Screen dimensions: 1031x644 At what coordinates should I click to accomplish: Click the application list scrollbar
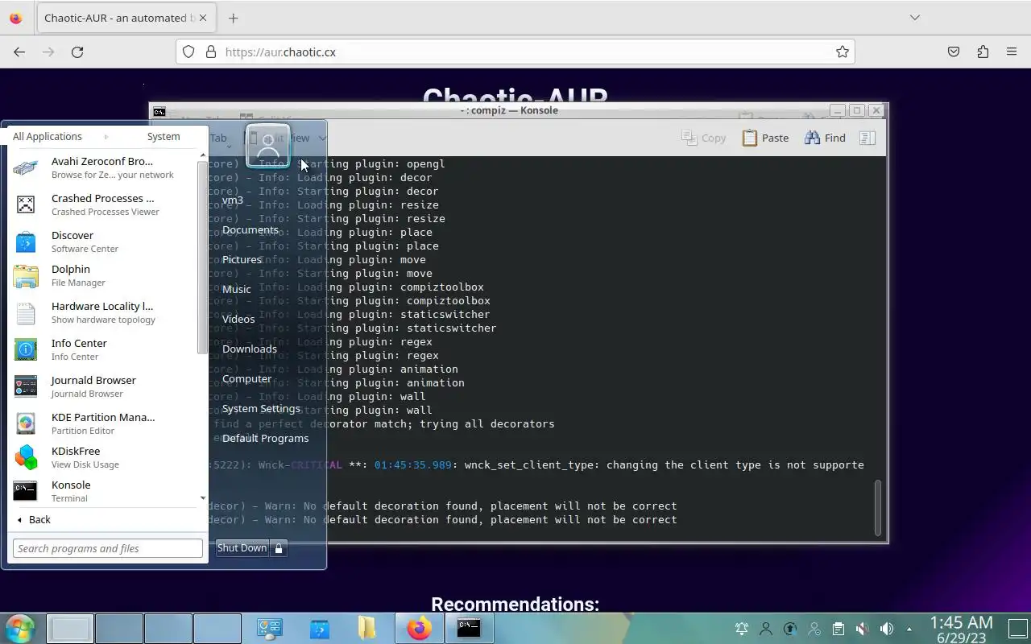click(x=201, y=258)
